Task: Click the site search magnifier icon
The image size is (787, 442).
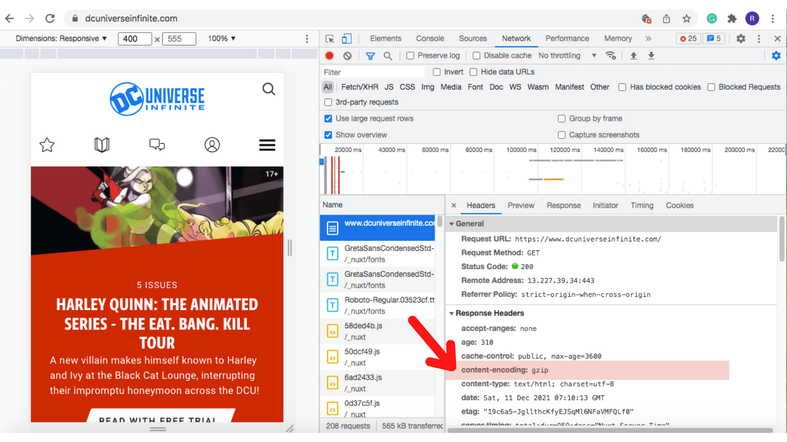Action: coord(268,89)
